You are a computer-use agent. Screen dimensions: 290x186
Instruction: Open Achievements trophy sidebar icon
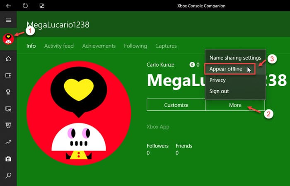8,92
